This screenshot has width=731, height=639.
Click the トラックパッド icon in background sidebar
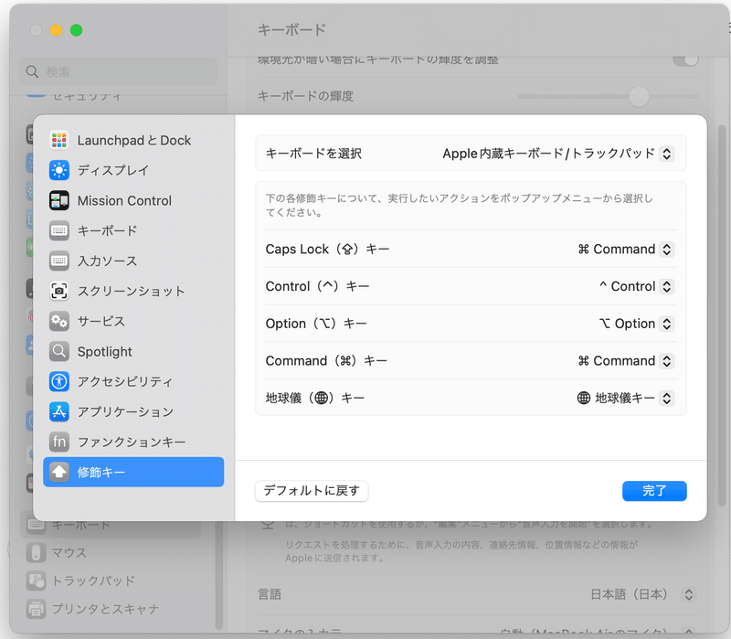(36, 580)
